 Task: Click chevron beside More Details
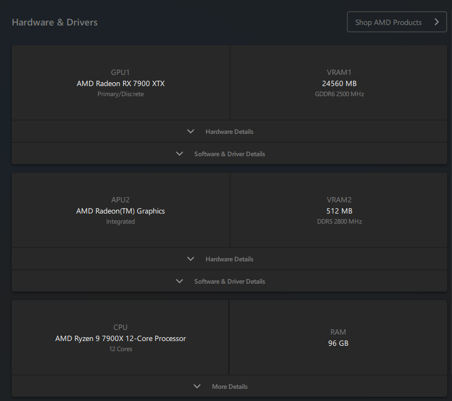tap(197, 386)
